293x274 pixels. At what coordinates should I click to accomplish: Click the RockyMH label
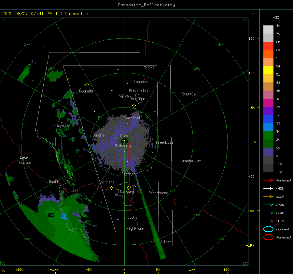tap(86, 91)
